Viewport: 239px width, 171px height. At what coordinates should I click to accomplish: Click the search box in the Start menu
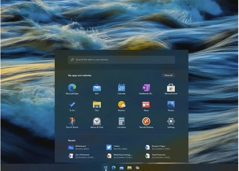(121, 60)
